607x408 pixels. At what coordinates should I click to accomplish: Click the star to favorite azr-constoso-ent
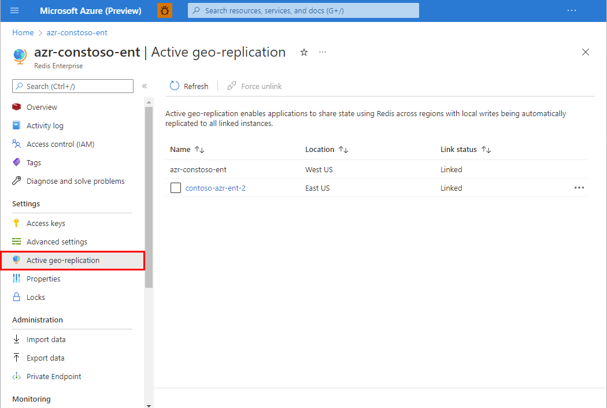tap(303, 52)
